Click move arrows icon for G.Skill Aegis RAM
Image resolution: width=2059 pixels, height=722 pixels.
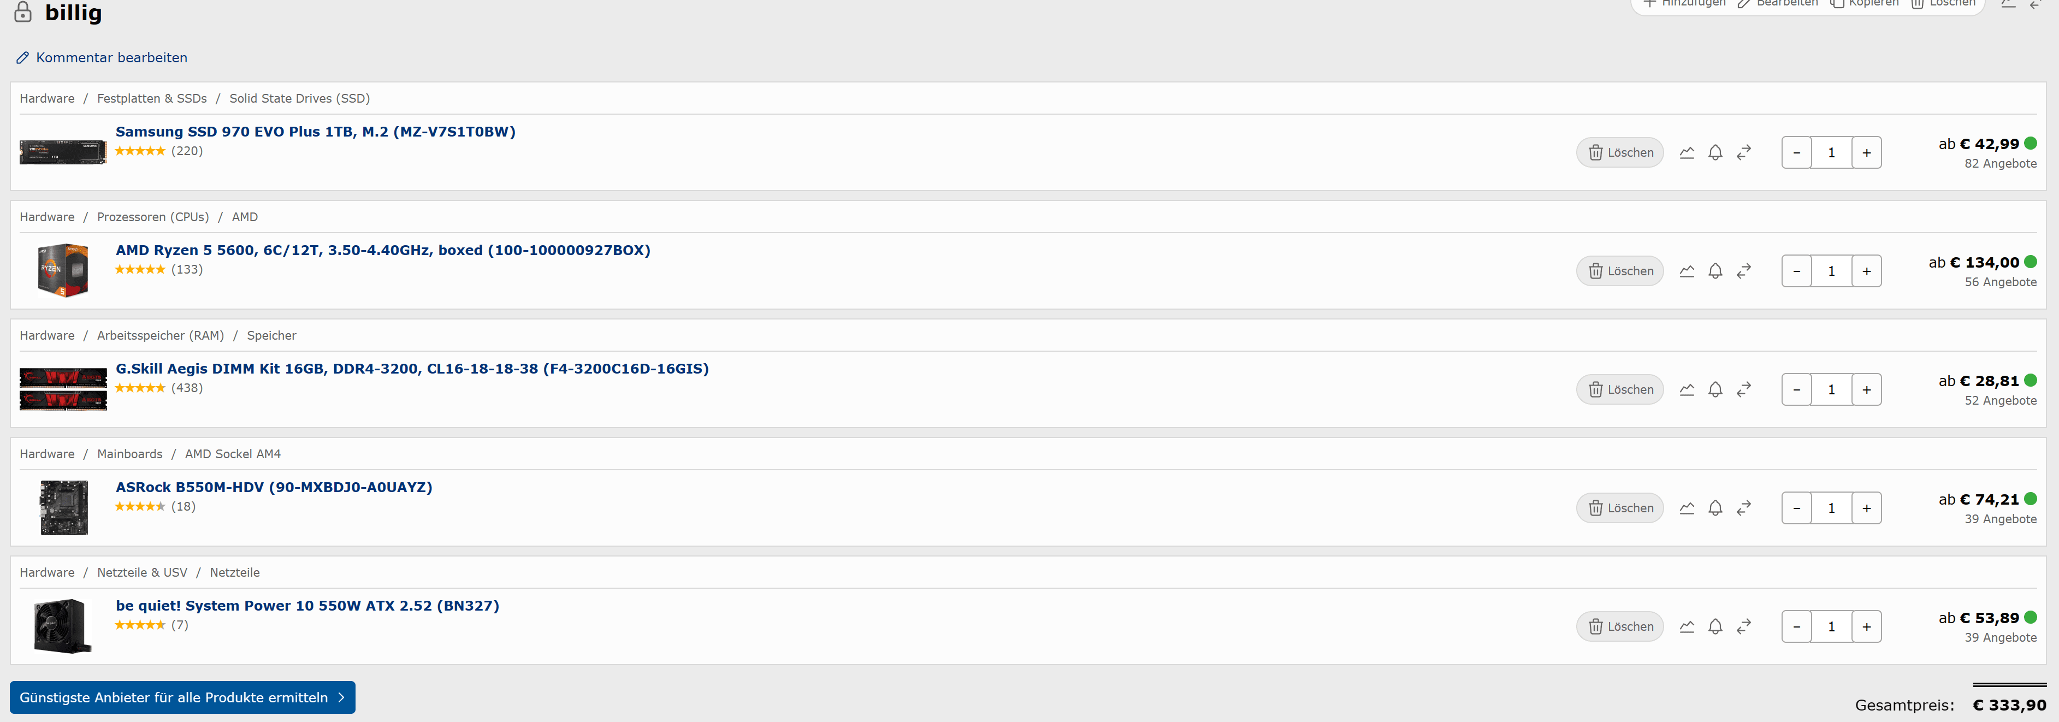[1744, 389]
